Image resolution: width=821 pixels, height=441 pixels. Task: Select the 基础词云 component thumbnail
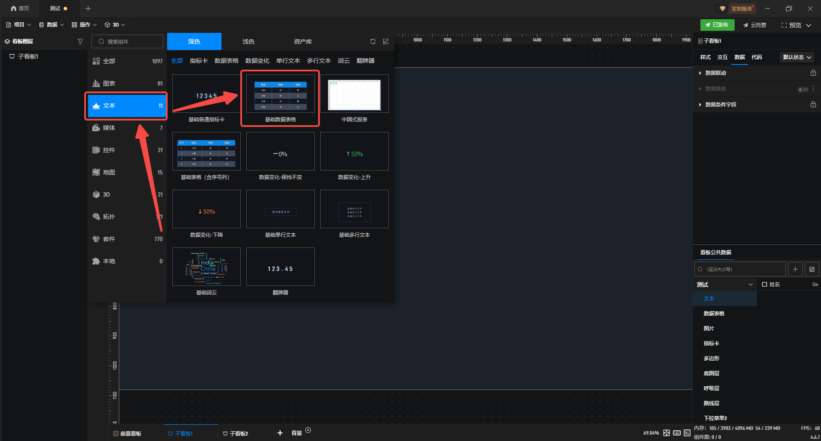point(207,267)
